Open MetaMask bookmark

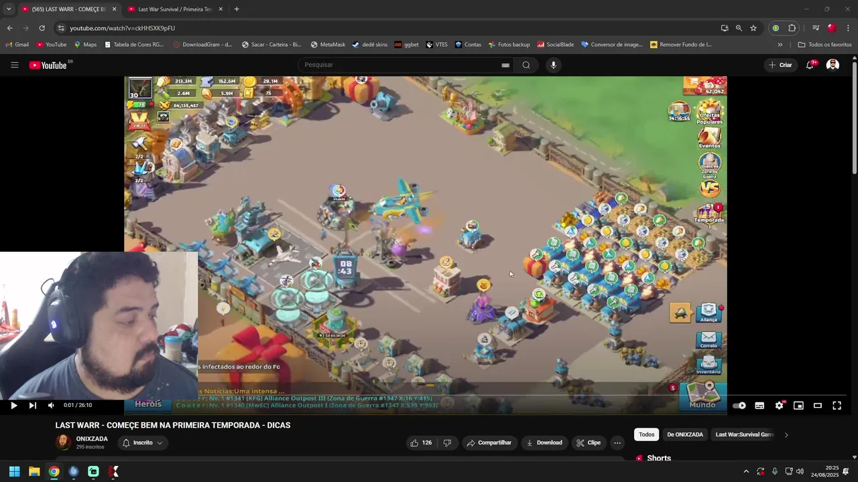pyautogui.click(x=328, y=45)
